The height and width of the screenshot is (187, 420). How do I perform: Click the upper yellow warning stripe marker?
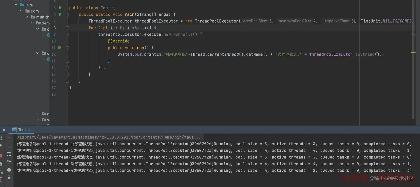coord(413,34)
